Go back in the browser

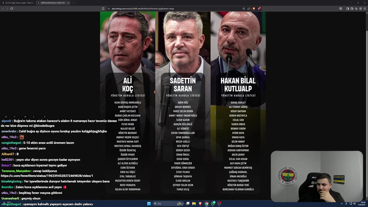3,9
